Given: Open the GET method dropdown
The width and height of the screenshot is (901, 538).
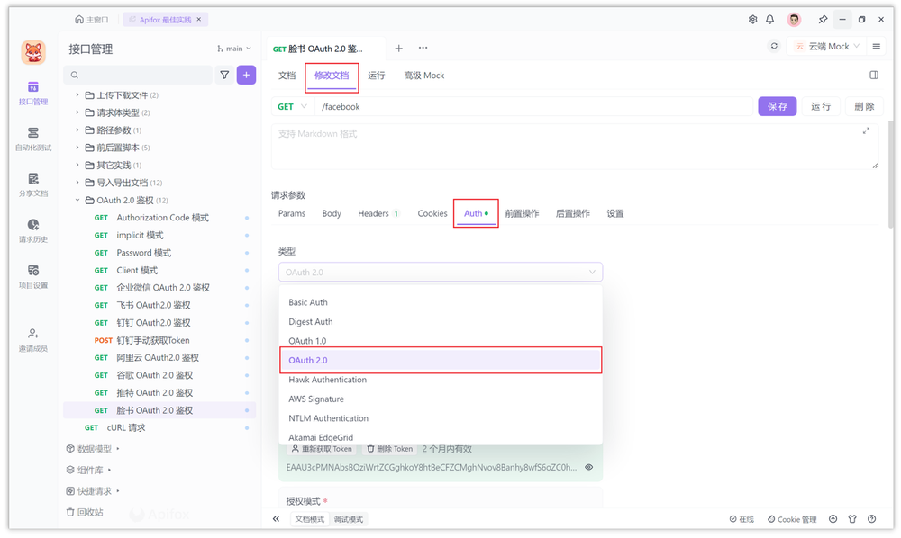Looking at the screenshot, I should (290, 106).
